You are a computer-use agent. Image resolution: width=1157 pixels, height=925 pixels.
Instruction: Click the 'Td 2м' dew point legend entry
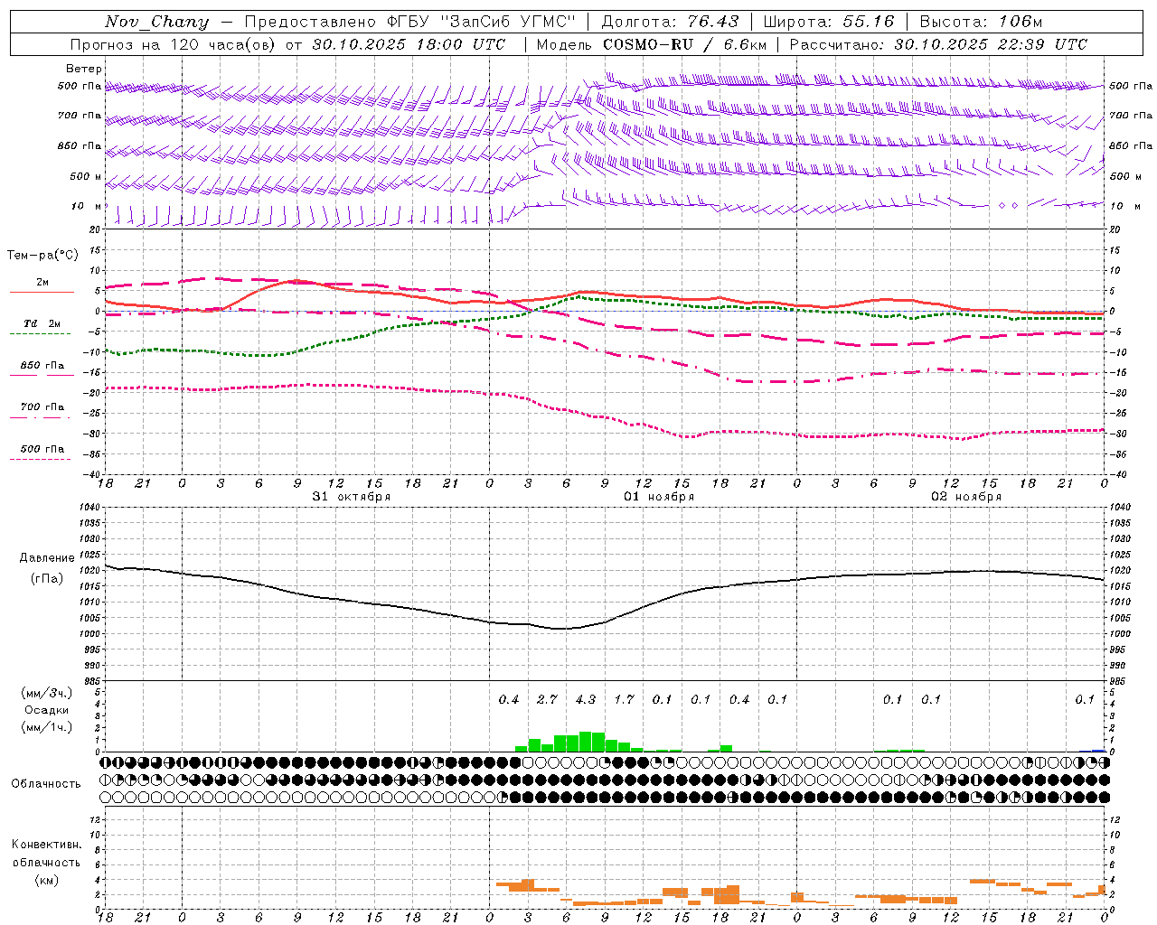coord(42,323)
